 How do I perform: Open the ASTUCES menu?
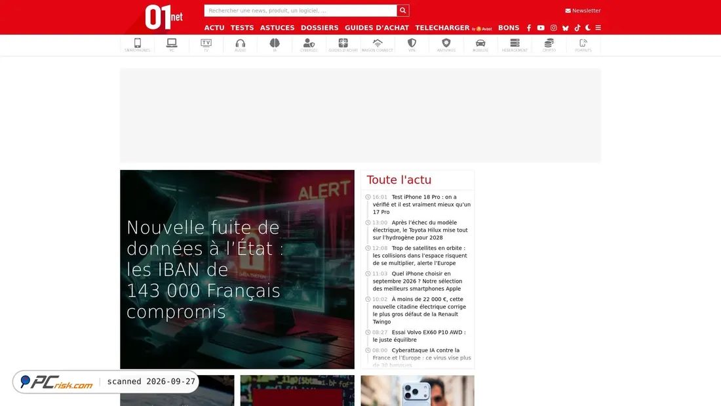(x=277, y=28)
